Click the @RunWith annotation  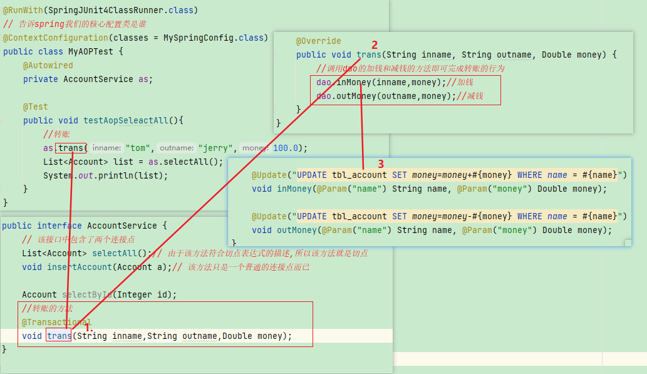click(x=23, y=10)
